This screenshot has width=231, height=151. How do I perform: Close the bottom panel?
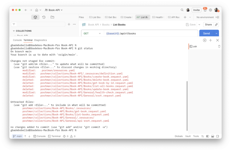point(217,40)
